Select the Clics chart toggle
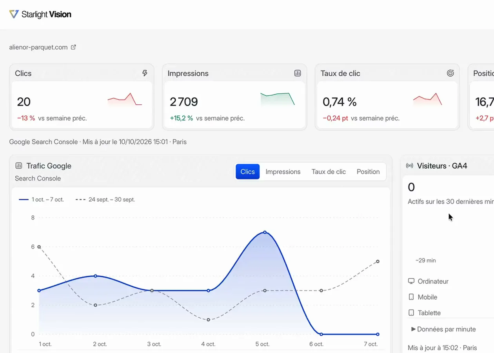 (x=247, y=172)
